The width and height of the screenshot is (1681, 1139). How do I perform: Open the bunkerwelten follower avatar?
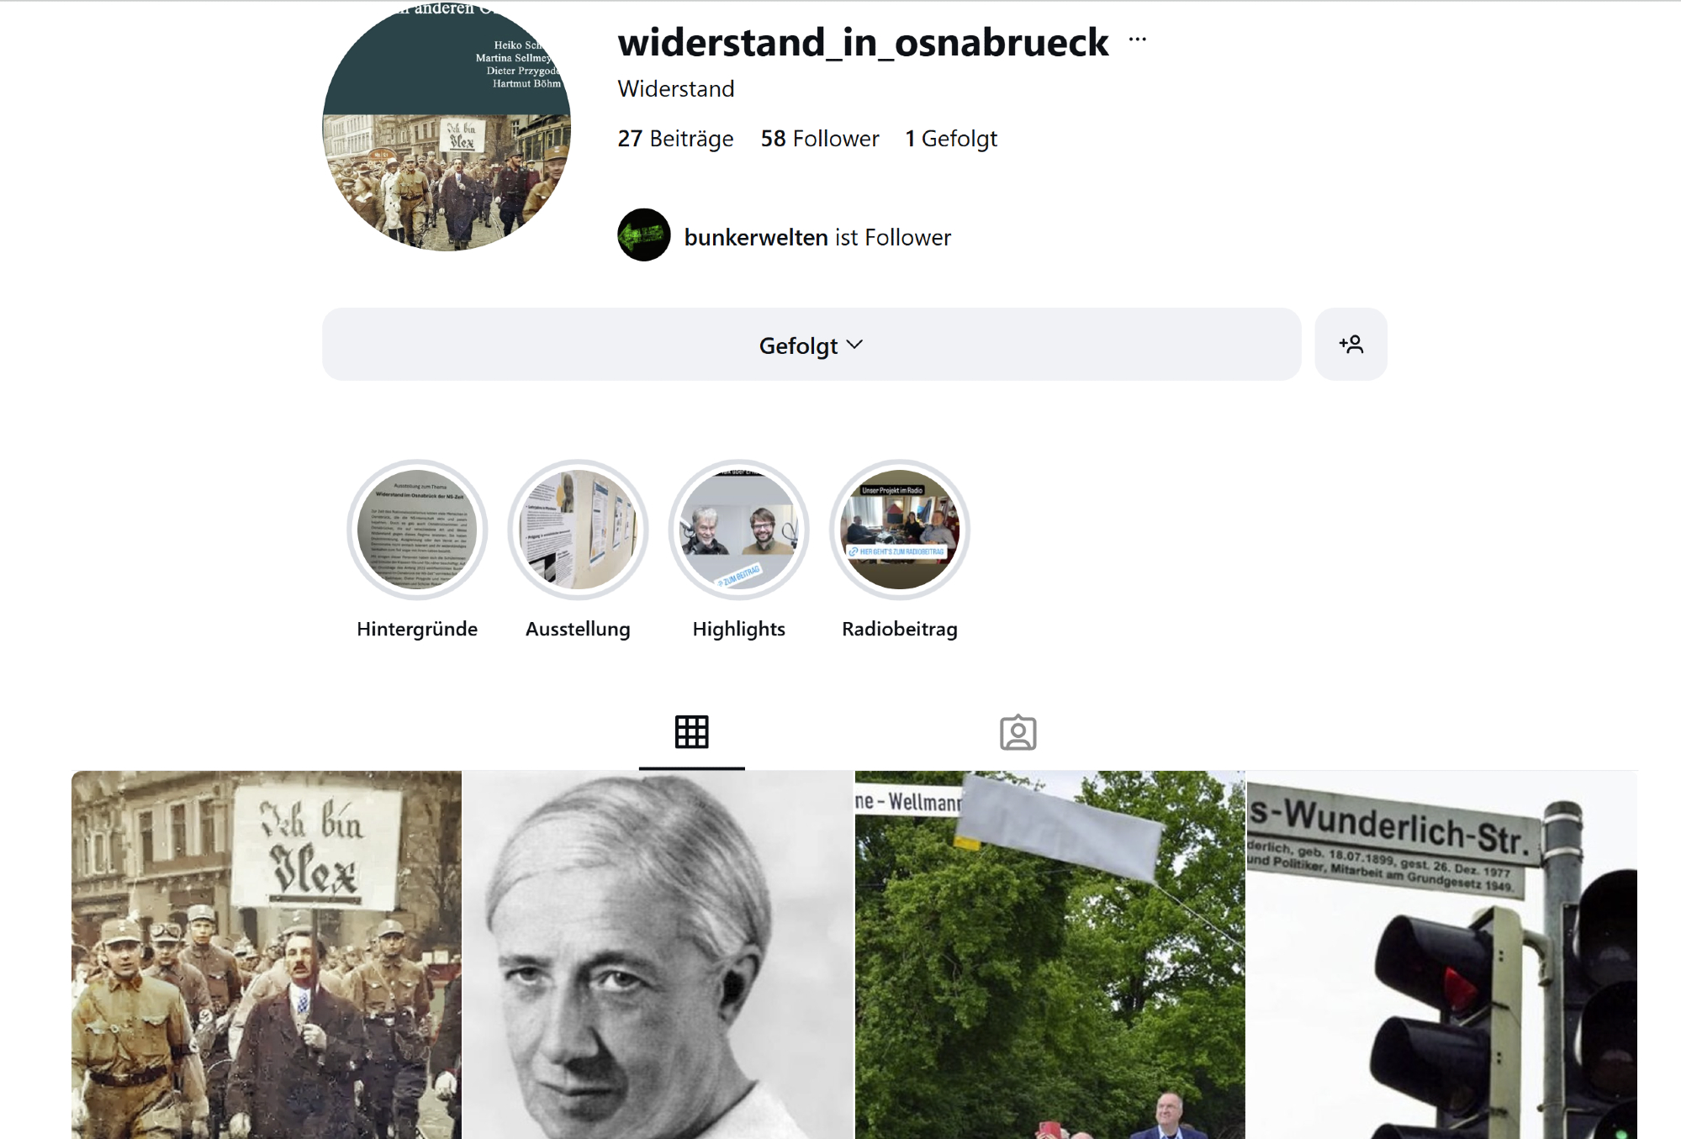[644, 235]
